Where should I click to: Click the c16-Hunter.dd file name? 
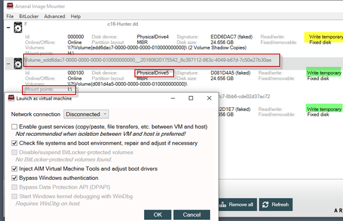coord(123,24)
